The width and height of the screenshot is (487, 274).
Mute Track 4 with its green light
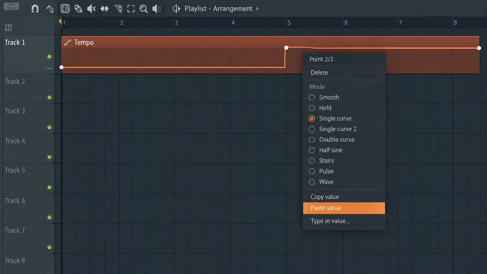click(x=49, y=157)
